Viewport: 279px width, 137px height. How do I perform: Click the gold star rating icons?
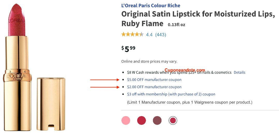pos(132,34)
